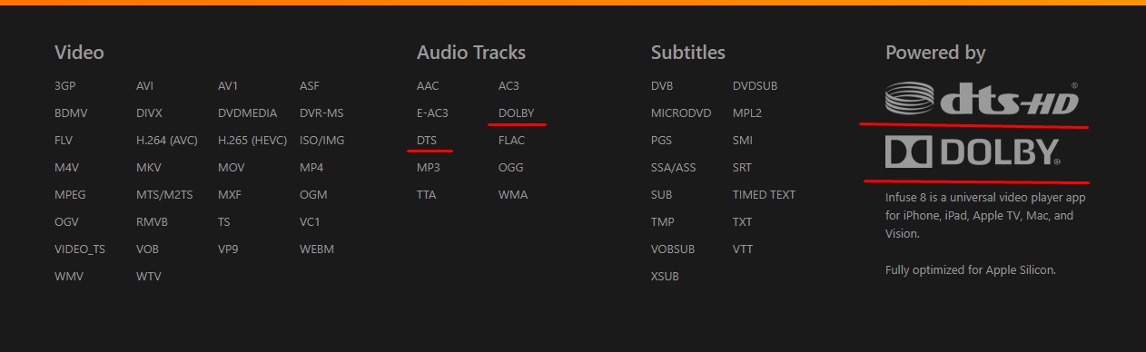Select the MP4 video format
The image size is (1146, 352).
311,168
